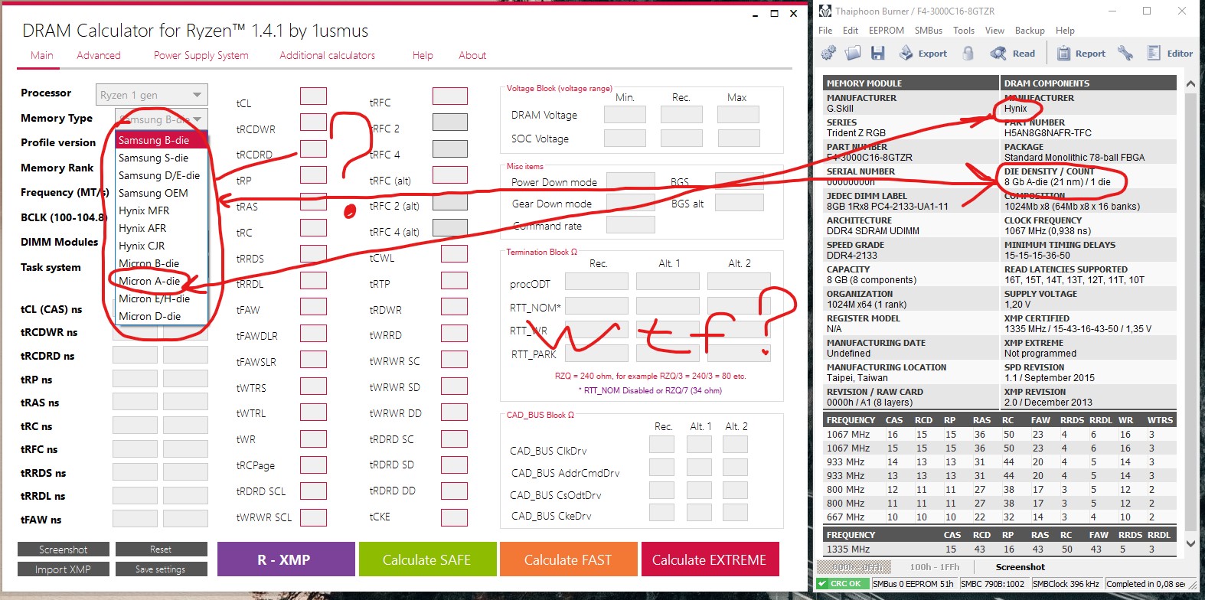Pick Samsung D/E-die from the list
The image size is (1205, 600).
[162, 175]
